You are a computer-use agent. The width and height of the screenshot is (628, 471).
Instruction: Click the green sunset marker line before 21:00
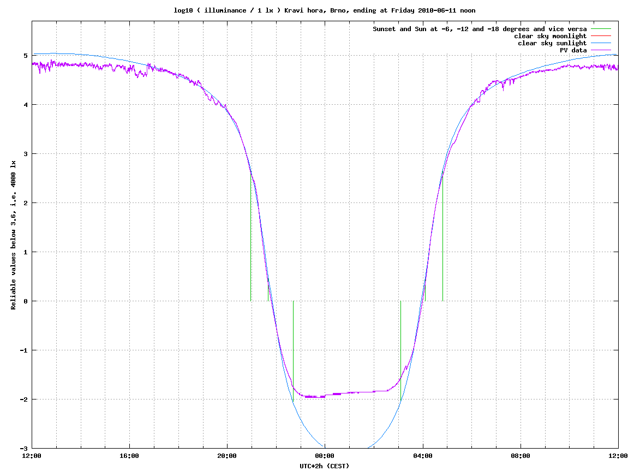[251, 236]
